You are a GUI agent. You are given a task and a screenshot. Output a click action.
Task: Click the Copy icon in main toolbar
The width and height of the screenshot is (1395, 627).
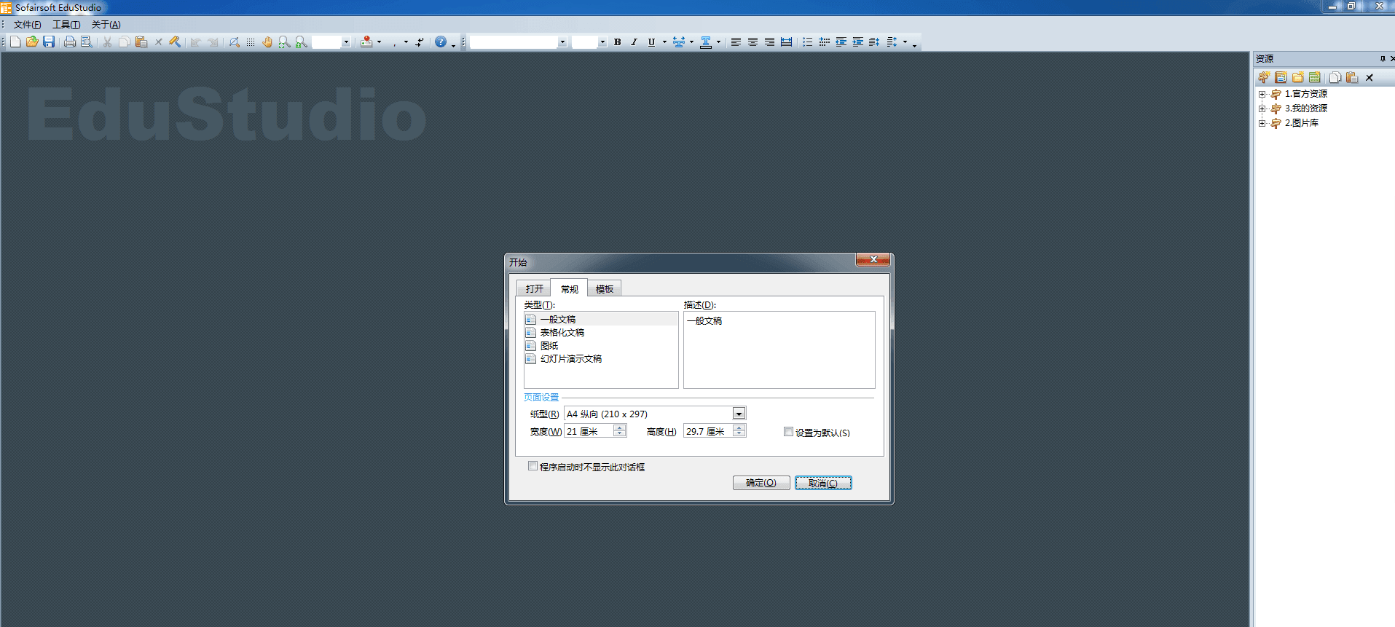pyautogui.click(x=125, y=42)
